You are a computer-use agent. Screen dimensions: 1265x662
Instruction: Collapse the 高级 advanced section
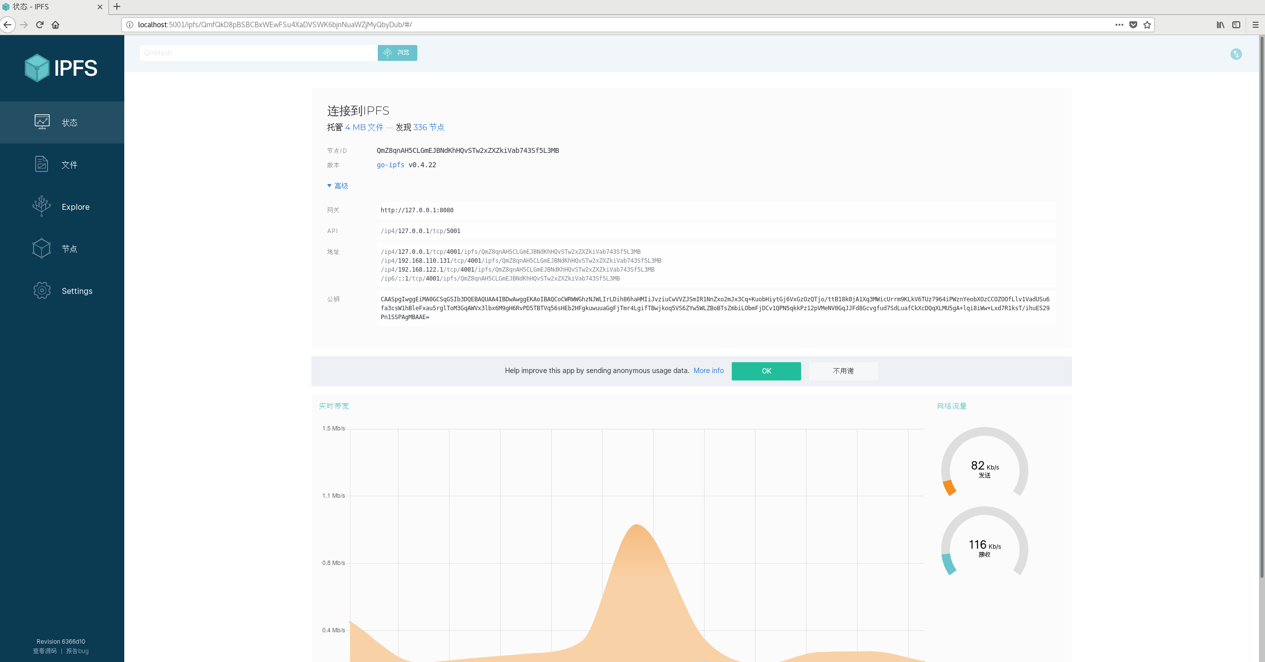click(338, 186)
